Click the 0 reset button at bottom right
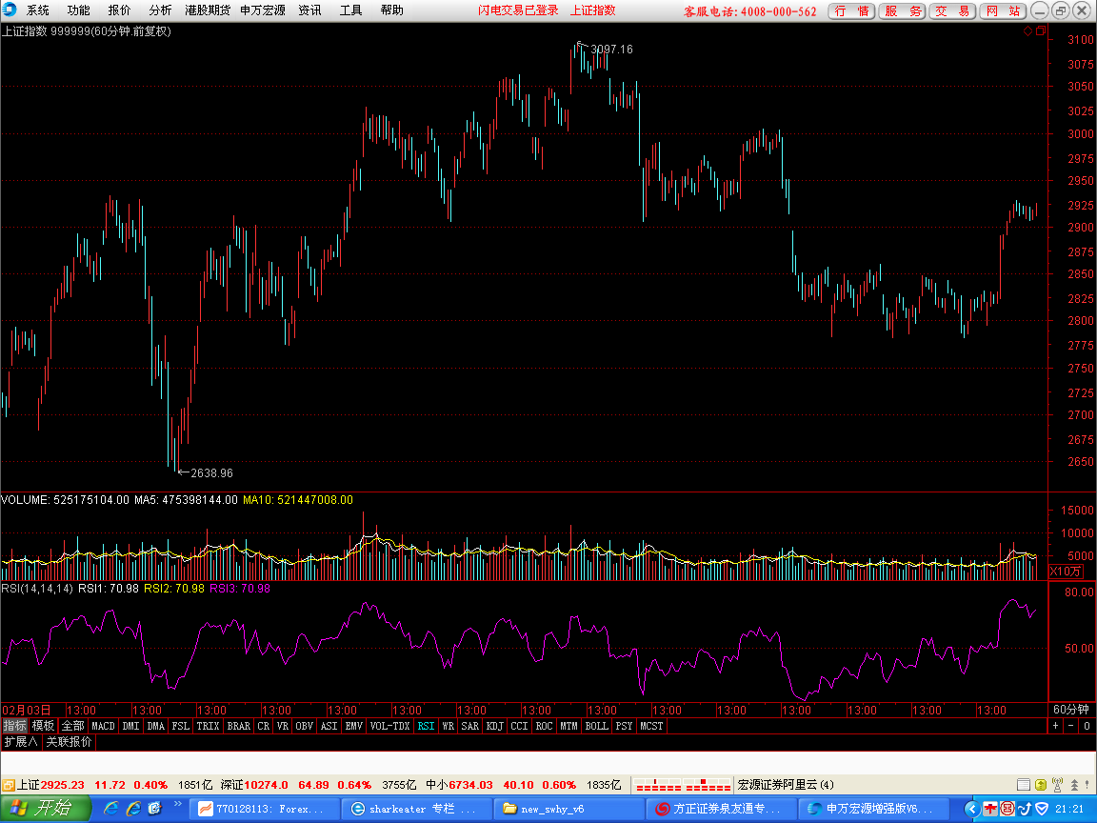Viewport: 1097px width, 823px height. (x=1087, y=726)
